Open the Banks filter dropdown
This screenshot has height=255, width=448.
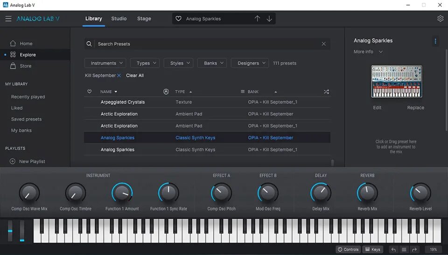pos(212,63)
